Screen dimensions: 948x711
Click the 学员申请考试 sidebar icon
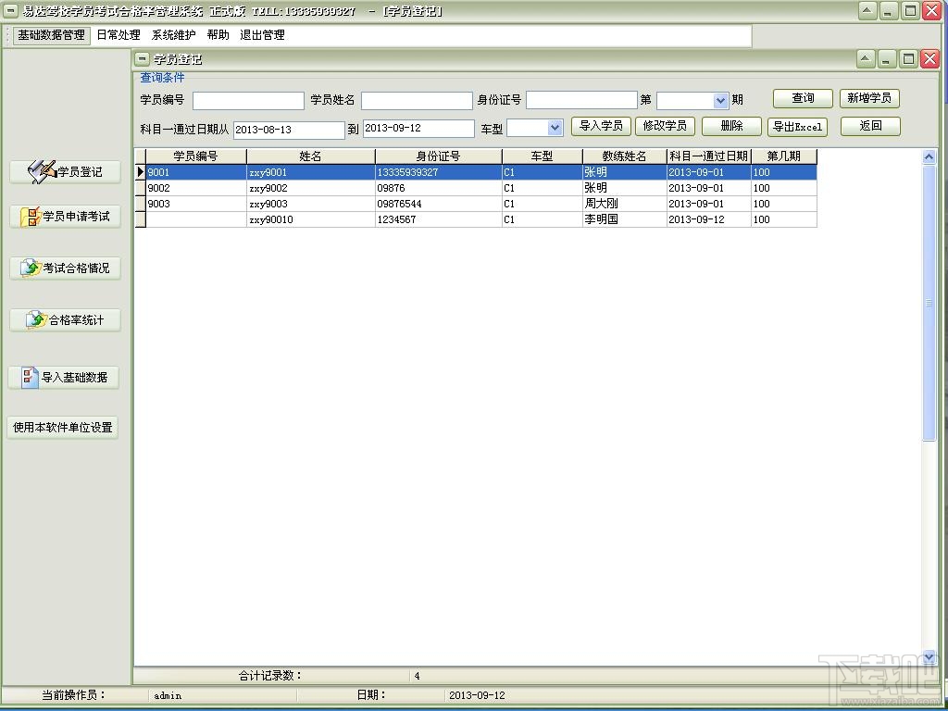pyautogui.click(x=31, y=217)
